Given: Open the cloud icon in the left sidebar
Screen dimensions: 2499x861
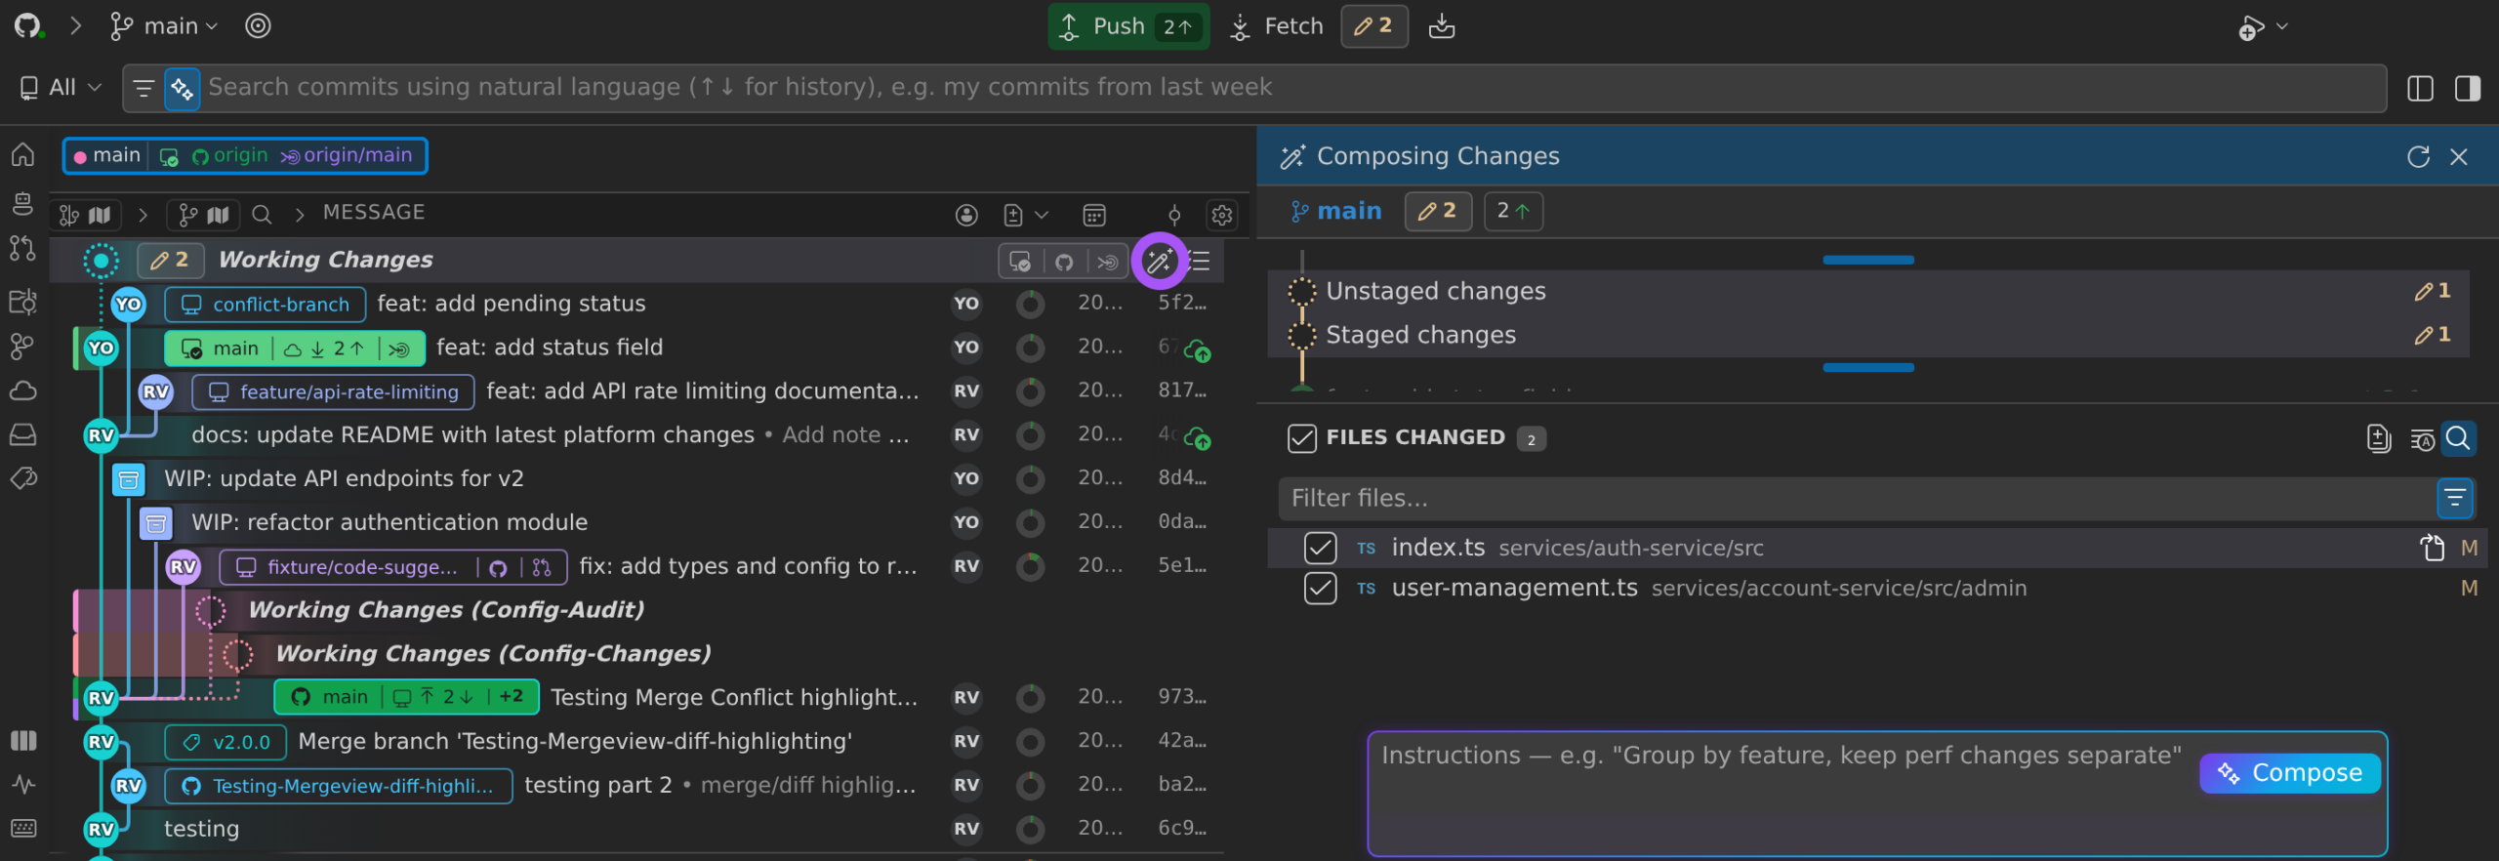Looking at the screenshot, I should (x=22, y=390).
